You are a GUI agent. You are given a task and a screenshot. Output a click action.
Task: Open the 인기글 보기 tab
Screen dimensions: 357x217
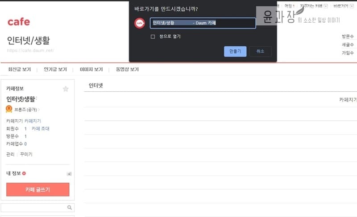pos(55,70)
